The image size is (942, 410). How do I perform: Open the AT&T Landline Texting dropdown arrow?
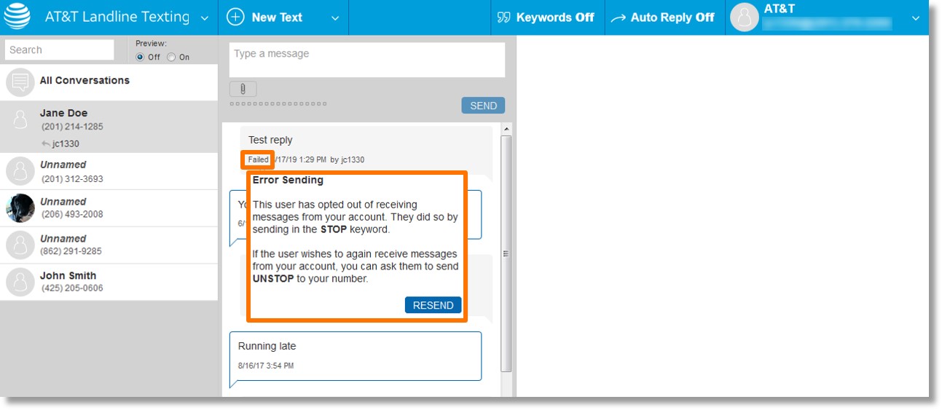(205, 18)
